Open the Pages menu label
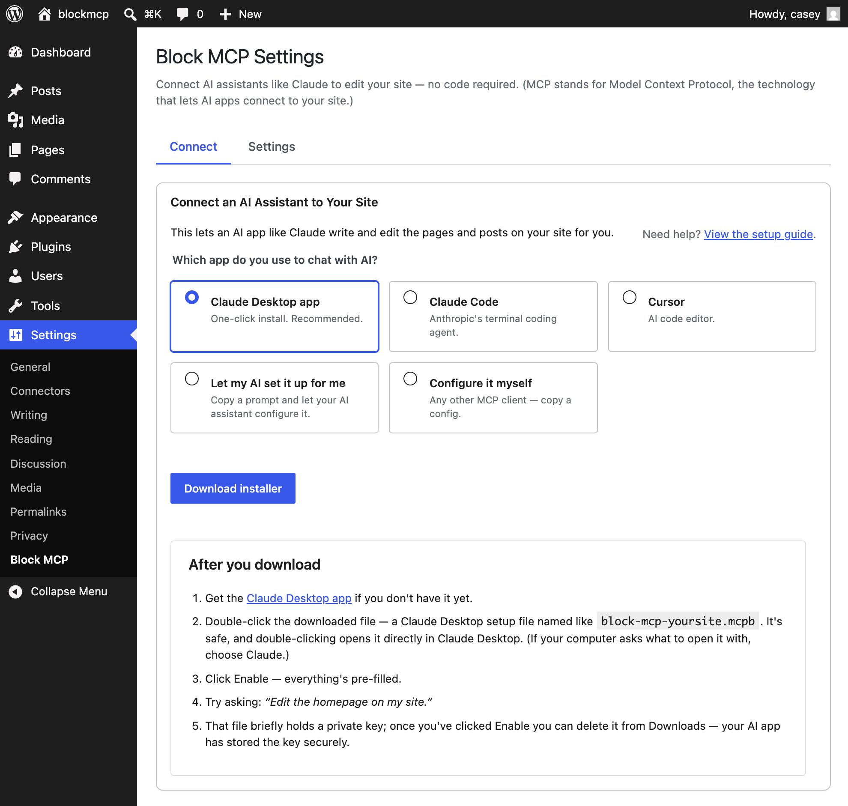 click(x=47, y=150)
